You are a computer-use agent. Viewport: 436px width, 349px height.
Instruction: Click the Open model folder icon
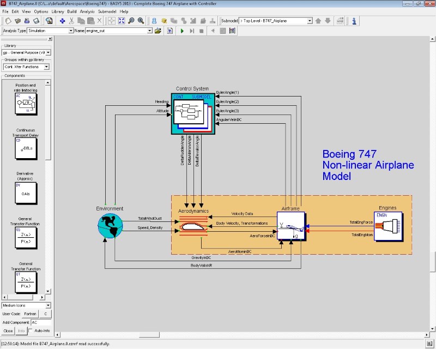click(x=18, y=21)
